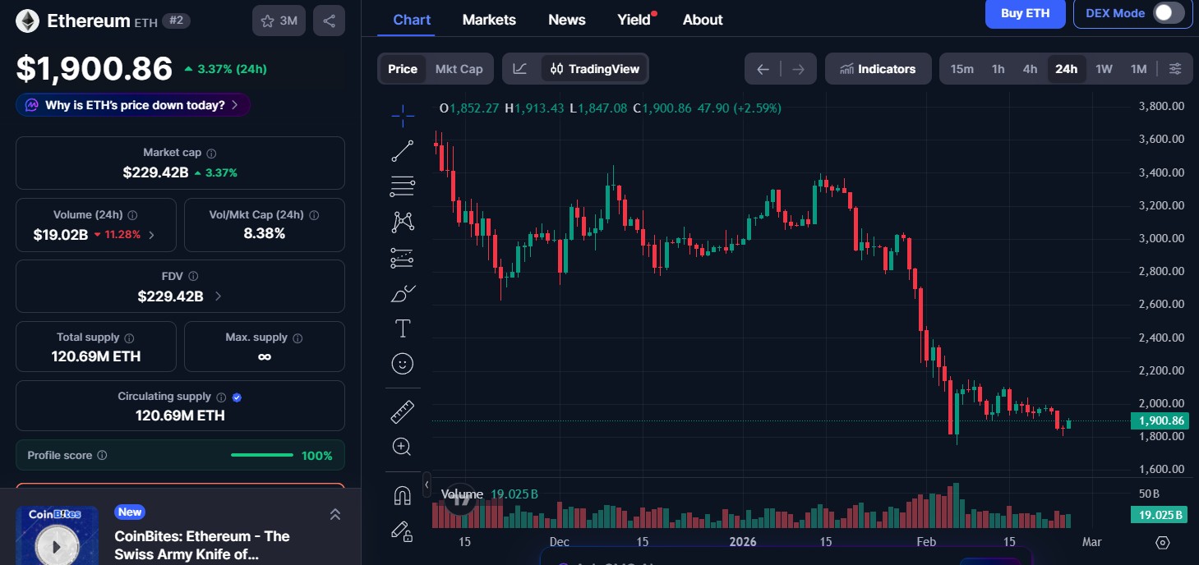The image size is (1199, 565).
Task: Select the brush drawing tool
Action: point(402,292)
